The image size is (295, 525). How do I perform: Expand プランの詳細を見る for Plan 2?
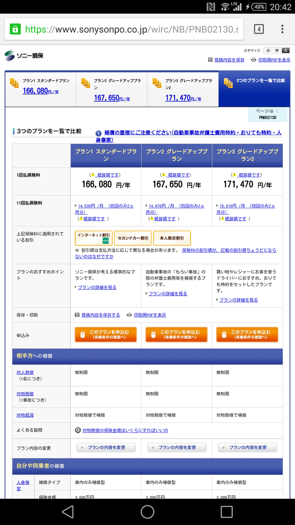coord(168,294)
